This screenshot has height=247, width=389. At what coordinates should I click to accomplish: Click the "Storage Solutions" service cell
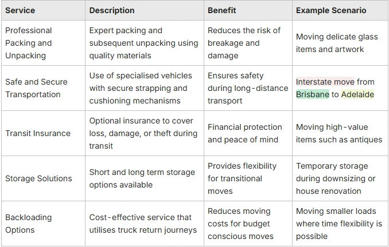point(38,178)
